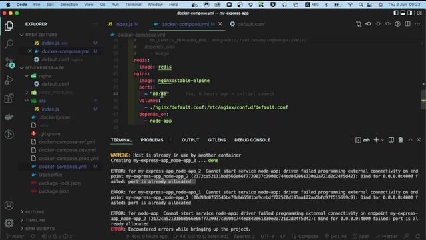Close the terminal panel
Screen dimensions: 426x240
click(419, 140)
